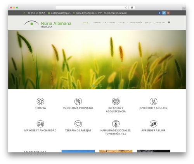
Task: Open JUVENTUD Y ADULTEZ title link
Action: click(153, 108)
